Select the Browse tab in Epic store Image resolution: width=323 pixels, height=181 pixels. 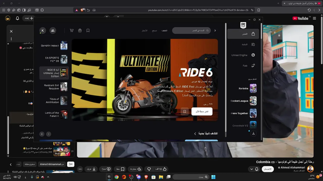(154, 30)
